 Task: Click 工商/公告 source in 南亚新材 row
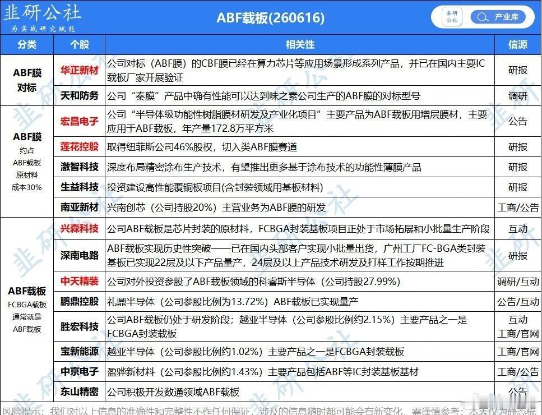[518, 208]
